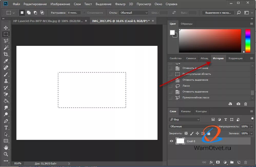The height and width of the screenshot is (167, 256).
Task: Toggle lock image pixels brush icon
Action: [192, 133]
